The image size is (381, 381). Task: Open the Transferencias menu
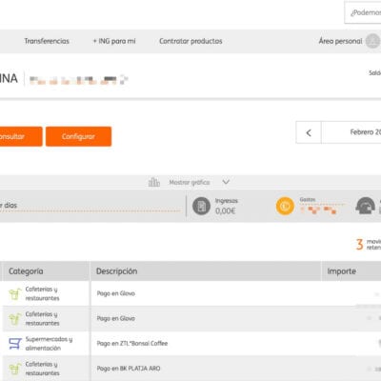pos(47,41)
